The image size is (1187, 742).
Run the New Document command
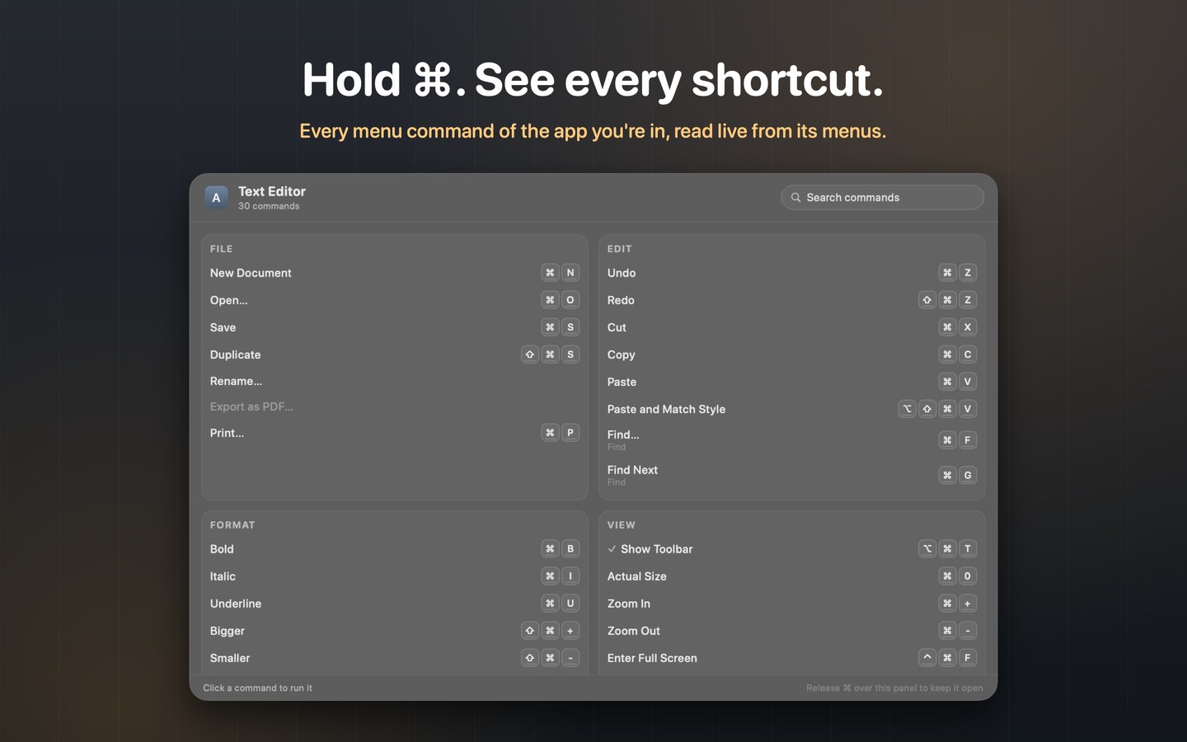point(395,273)
